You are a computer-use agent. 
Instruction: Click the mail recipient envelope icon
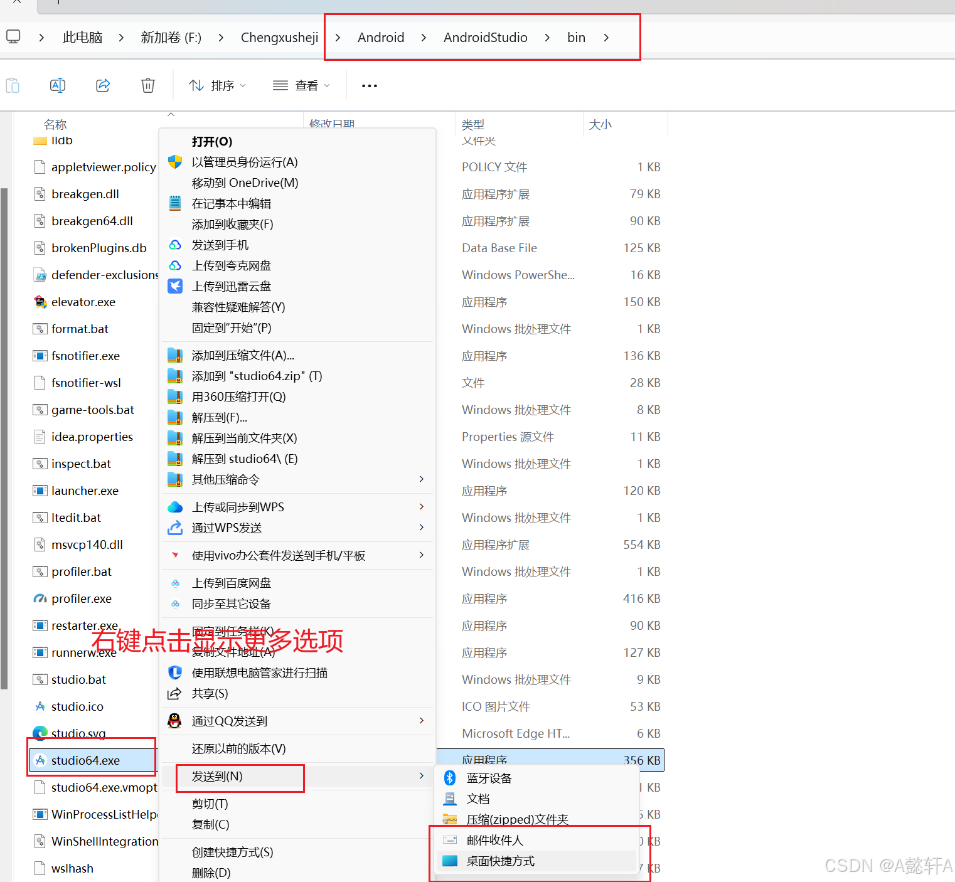pos(450,840)
